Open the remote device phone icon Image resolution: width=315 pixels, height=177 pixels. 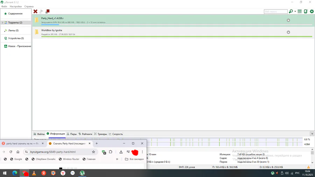(x=306, y=12)
